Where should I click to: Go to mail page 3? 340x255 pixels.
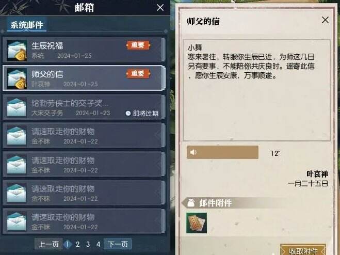click(x=88, y=244)
